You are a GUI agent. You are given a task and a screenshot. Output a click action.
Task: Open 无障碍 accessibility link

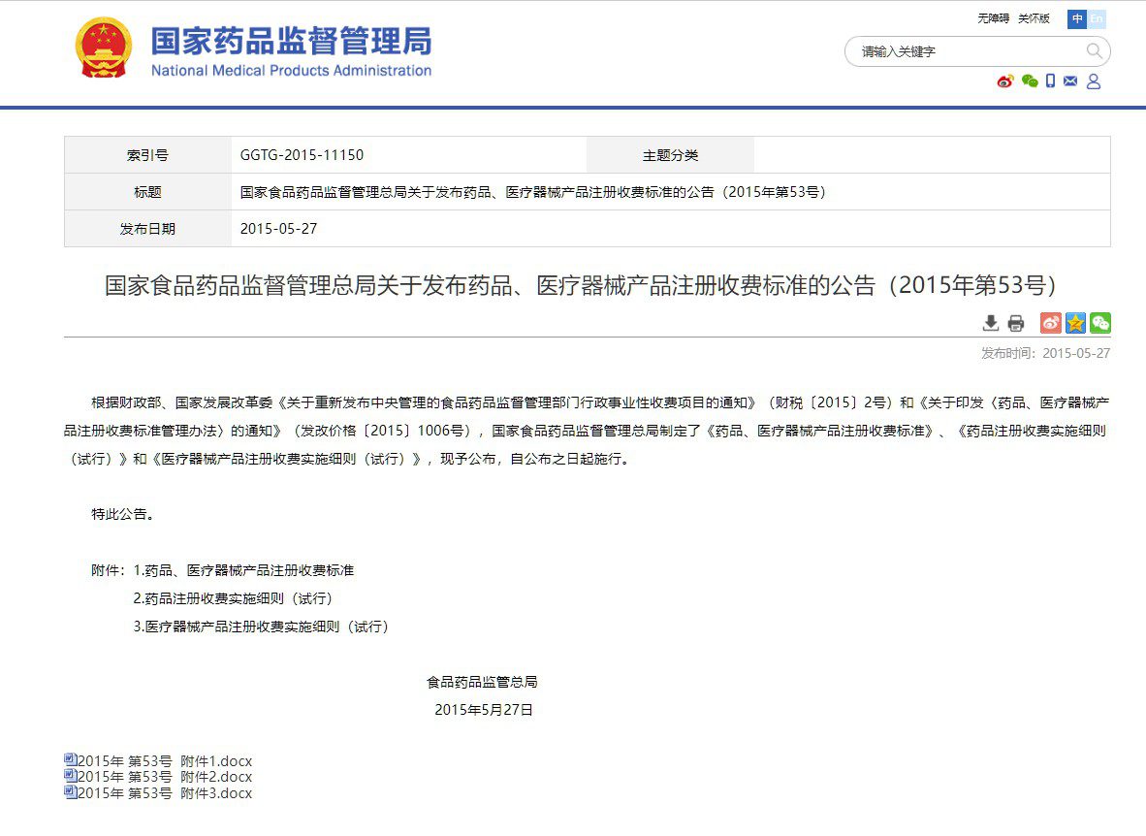(993, 18)
